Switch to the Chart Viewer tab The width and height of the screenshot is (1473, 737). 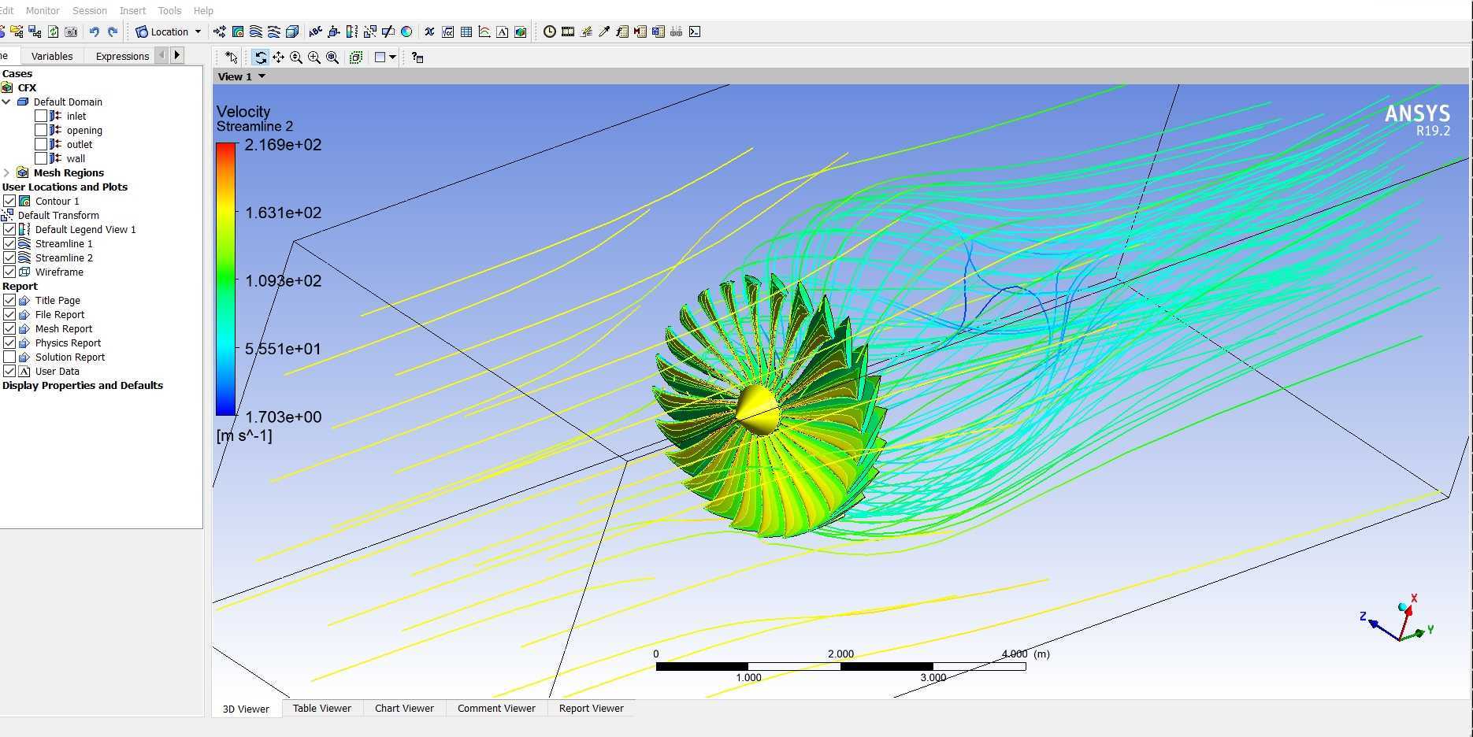404,708
